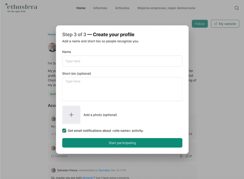Click Salvador Ponce's small avatar
The height and width of the screenshot is (179, 244).
pos(53,170)
